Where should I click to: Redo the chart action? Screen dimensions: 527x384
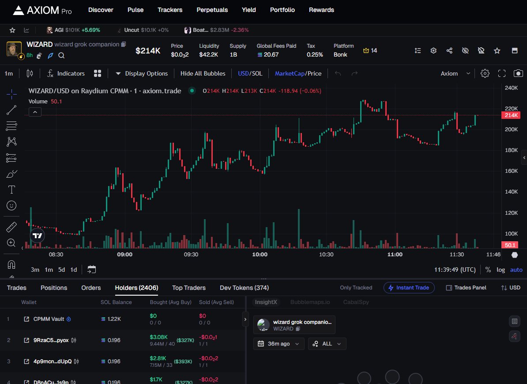tap(354, 73)
